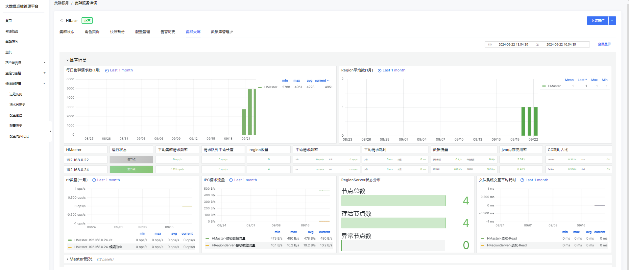The width and height of the screenshot is (629, 270).
Task: Open 配置同步历史 in sidebar
Action: point(19,136)
